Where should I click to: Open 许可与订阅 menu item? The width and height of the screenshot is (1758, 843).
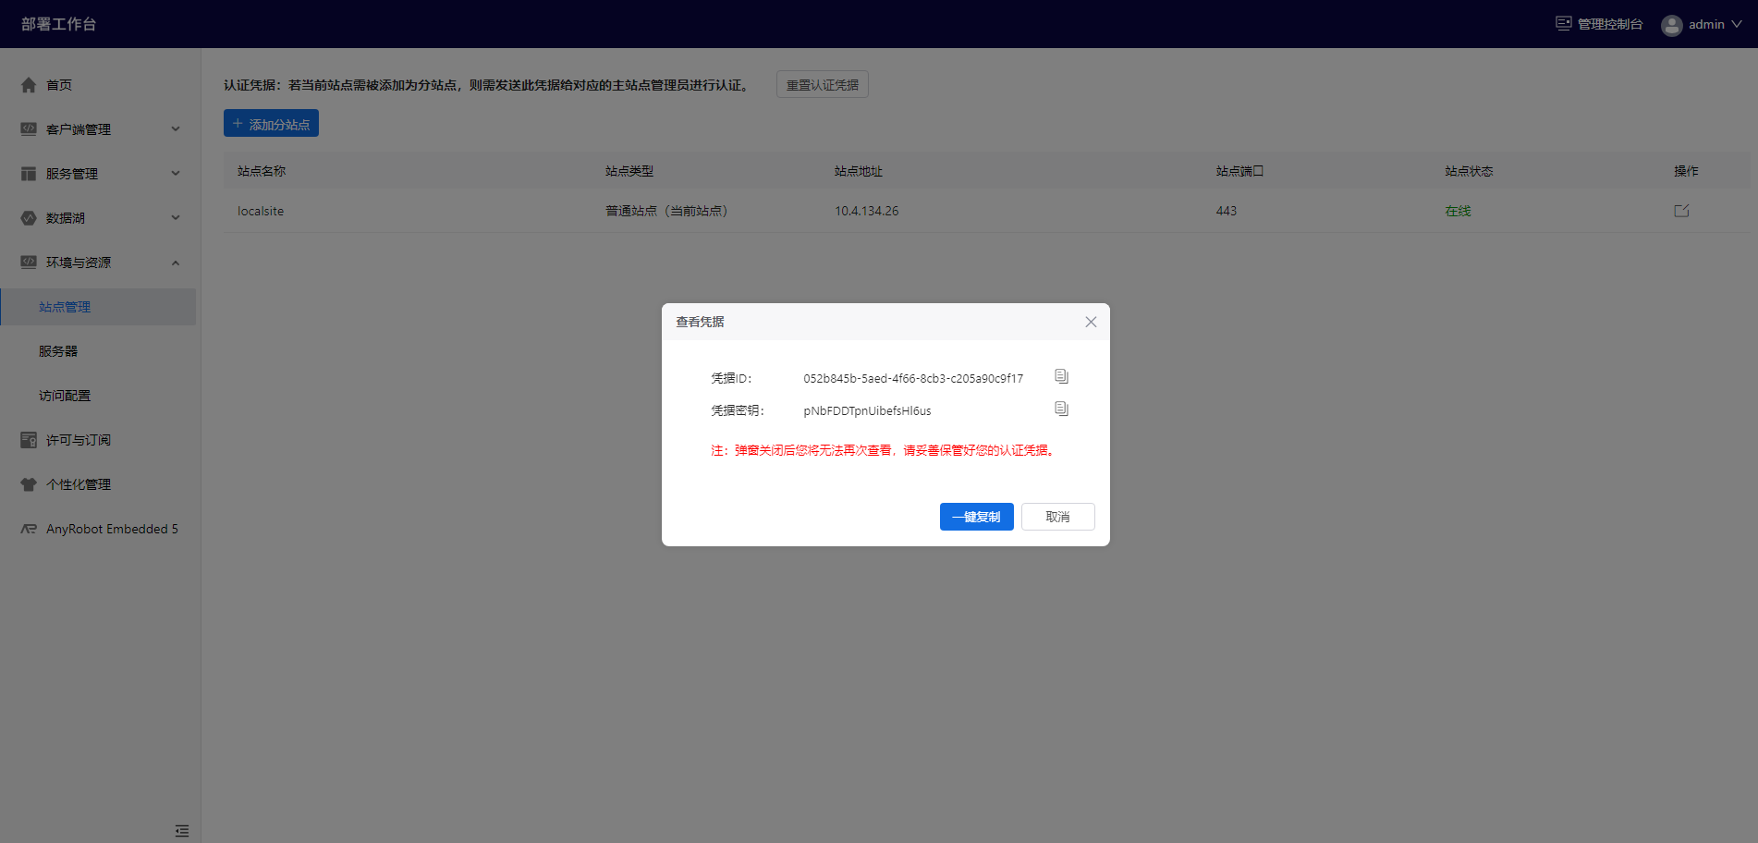click(79, 440)
